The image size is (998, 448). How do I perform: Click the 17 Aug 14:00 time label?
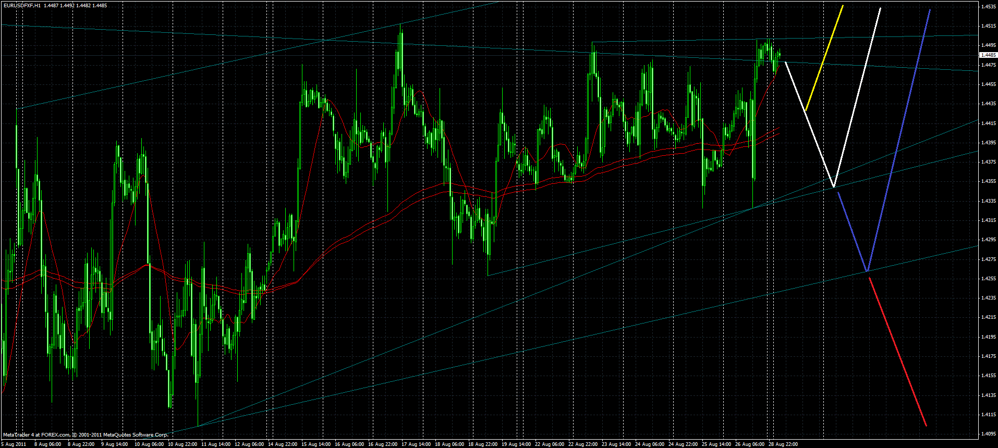(x=416, y=444)
